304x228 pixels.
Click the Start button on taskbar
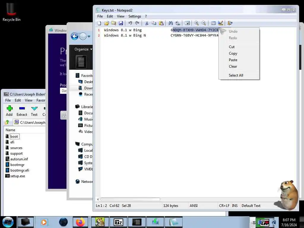8,222
